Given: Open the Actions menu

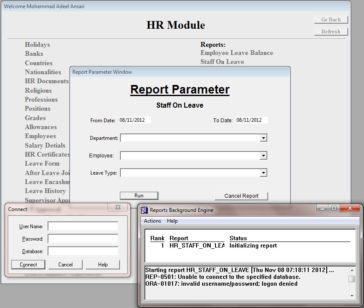Looking at the screenshot, I should pos(152,221).
